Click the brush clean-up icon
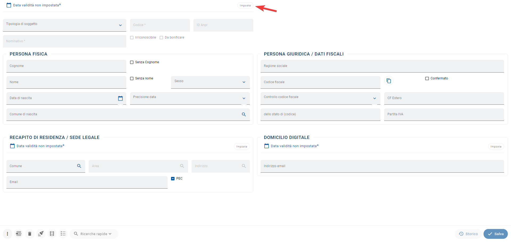This screenshot has height=242, width=511. 41,234
